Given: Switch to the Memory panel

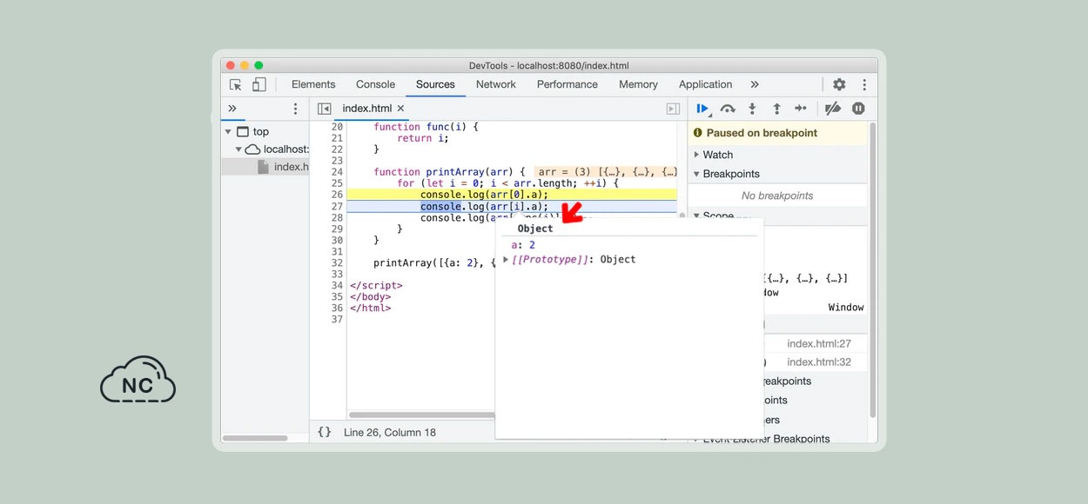Looking at the screenshot, I should pyautogui.click(x=638, y=84).
